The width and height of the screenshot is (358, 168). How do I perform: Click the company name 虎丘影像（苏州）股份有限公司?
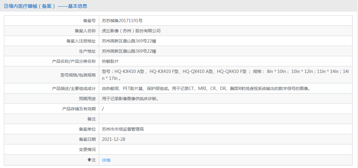131,31
